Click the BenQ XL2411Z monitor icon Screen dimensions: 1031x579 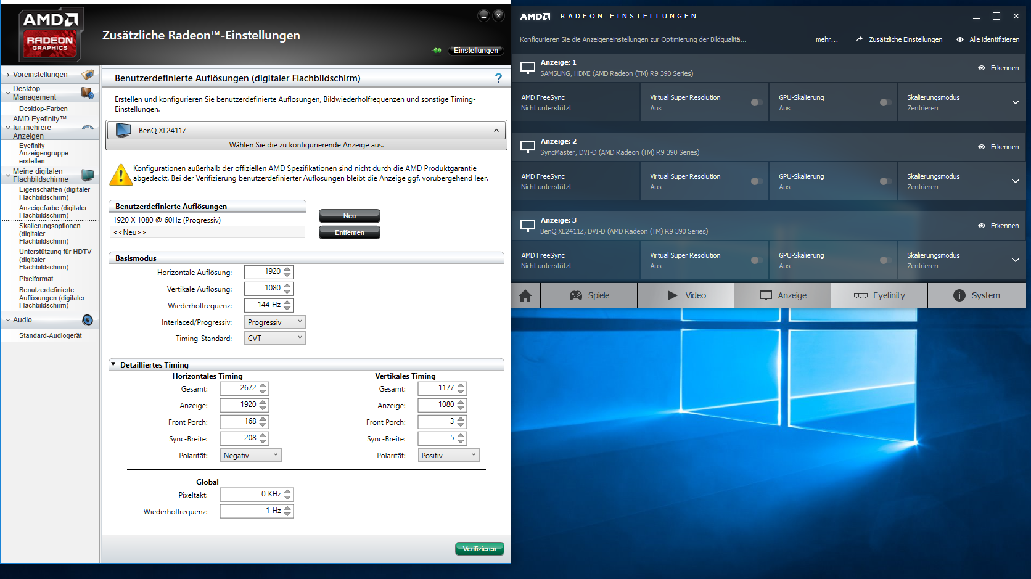tap(124, 130)
